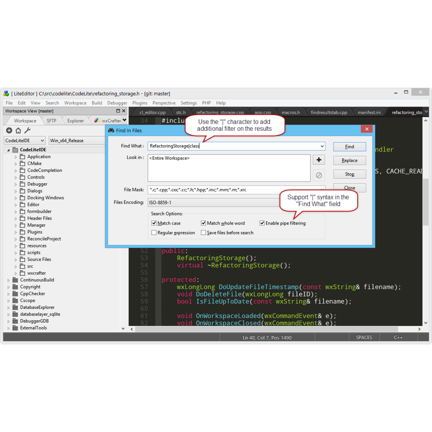432x432 pixels.
Task: Add a search folder with plus button
Action: coord(319,160)
